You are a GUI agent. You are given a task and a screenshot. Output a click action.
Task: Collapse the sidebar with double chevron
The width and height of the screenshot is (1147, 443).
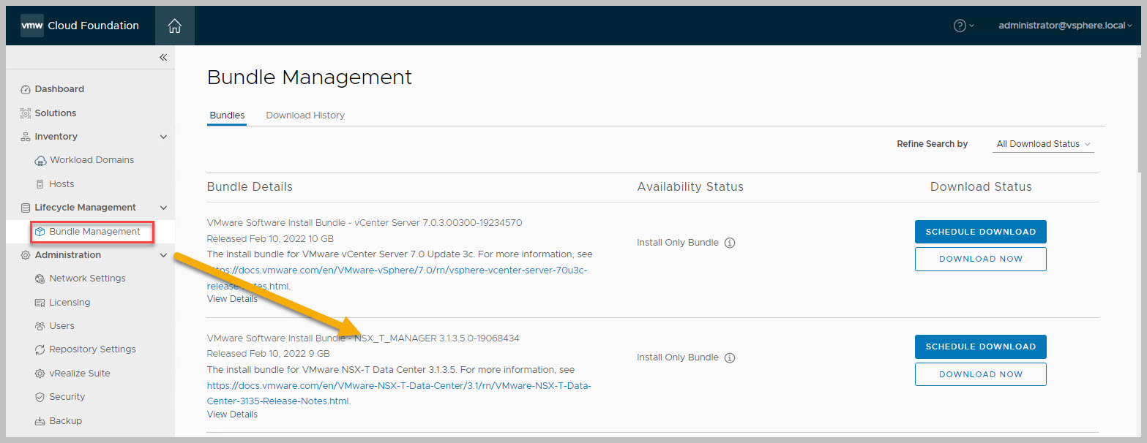pyautogui.click(x=163, y=57)
